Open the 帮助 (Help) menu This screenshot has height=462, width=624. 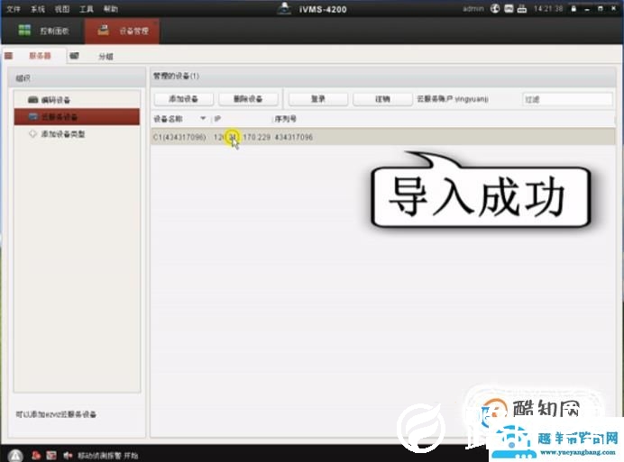[x=111, y=9]
